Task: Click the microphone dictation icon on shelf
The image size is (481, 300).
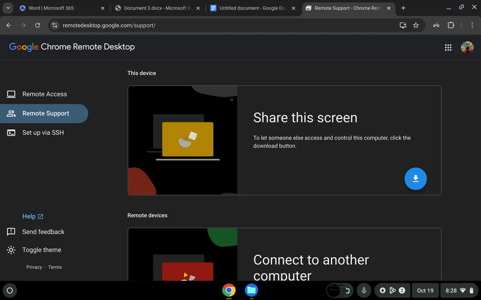Action: [364, 290]
